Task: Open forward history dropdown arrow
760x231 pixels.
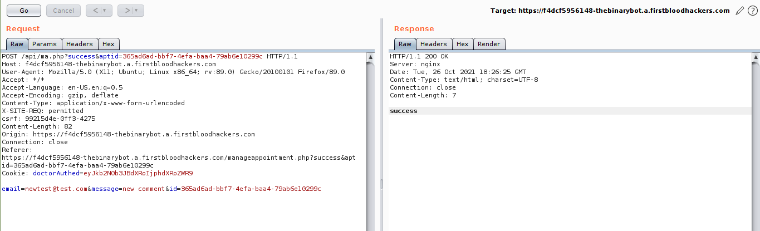Action: pos(138,11)
